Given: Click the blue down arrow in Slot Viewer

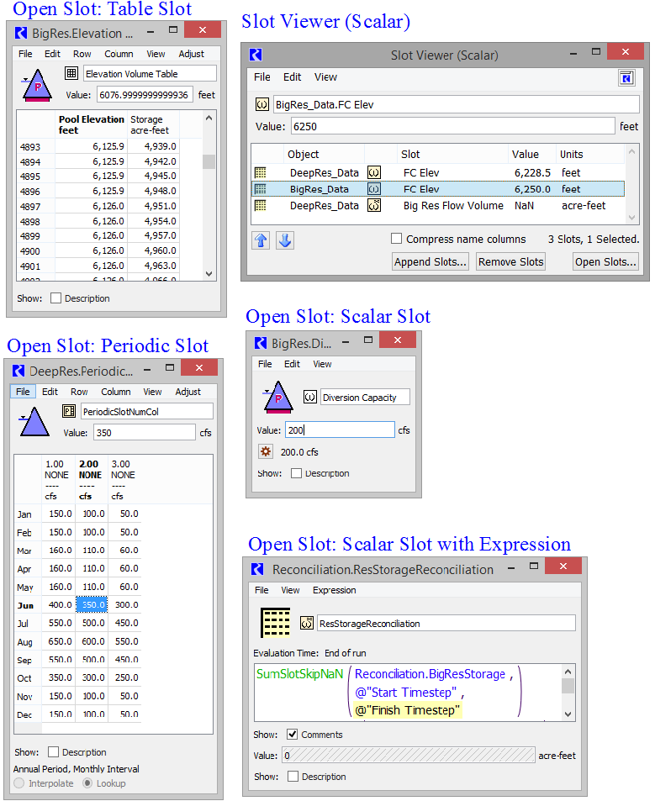Looking at the screenshot, I should pyautogui.click(x=285, y=240).
